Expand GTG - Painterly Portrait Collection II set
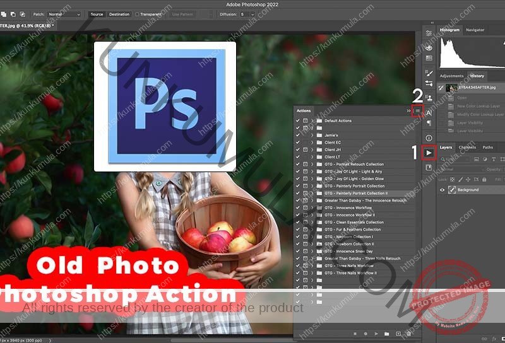Viewport: 505px width, 343px height. point(312,193)
